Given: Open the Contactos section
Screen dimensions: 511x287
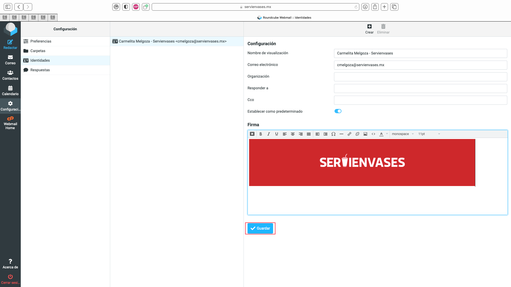Looking at the screenshot, I should tap(10, 75).
